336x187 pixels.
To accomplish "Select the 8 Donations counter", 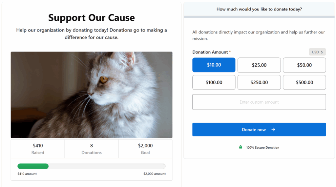I will (92, 149).
